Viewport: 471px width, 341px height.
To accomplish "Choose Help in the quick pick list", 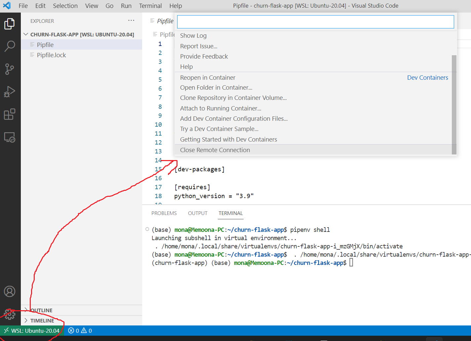I will tap(313, 67).
